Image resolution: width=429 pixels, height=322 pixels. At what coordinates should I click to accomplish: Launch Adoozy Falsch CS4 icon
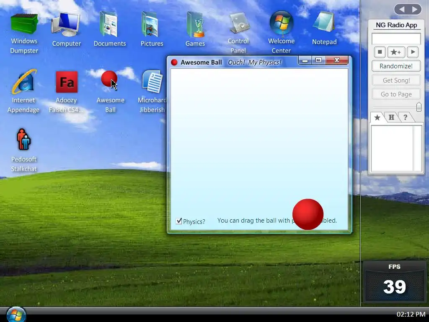coord(67,82)
